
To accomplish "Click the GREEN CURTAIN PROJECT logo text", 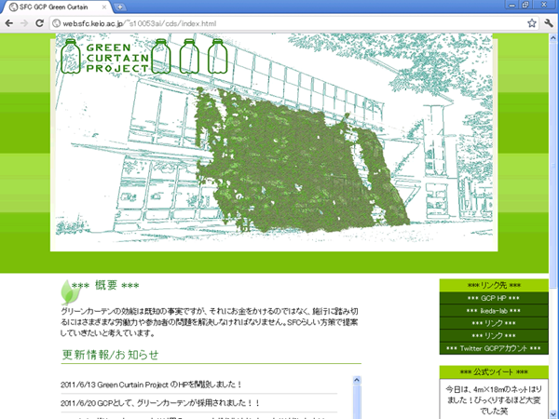I will point(117,58).
